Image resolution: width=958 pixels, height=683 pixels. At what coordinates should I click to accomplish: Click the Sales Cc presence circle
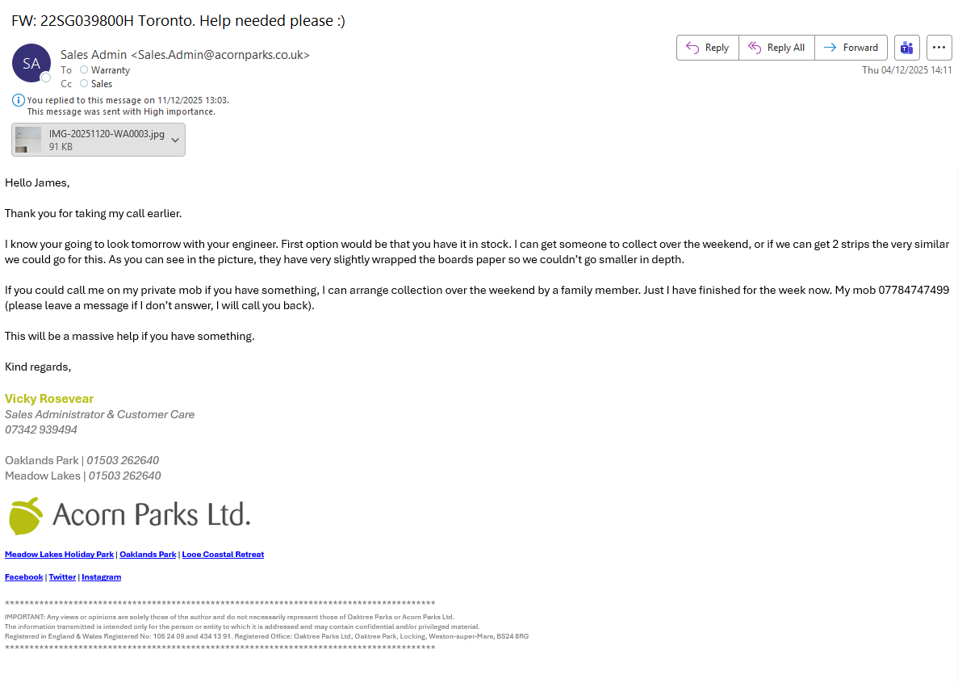84,83
